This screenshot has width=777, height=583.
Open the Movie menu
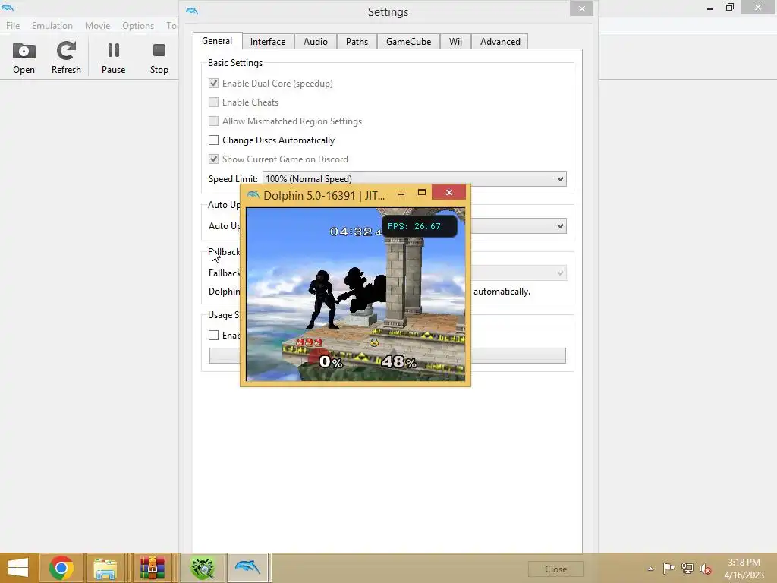click(x=97, y=25)
